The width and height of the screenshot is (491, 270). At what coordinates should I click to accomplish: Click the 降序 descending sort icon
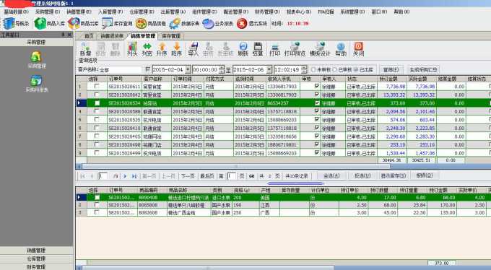click(x=176, y=50)
